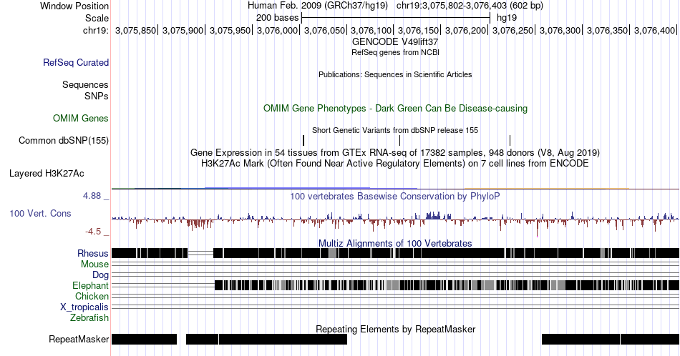Open the Common dbSNP(155) track label
This screenshot has height=356, width=680.
click(x=64, y=140)
